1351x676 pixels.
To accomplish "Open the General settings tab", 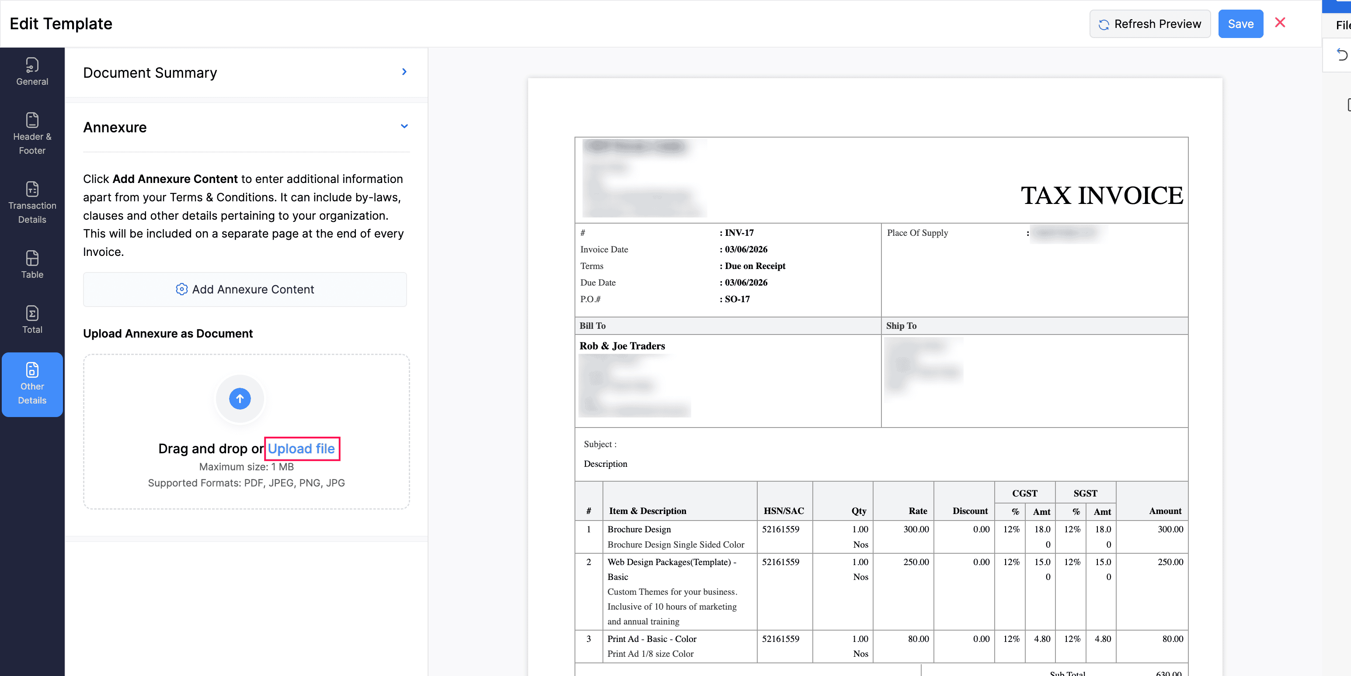I will pyautogui.click(x=32, y=72).
